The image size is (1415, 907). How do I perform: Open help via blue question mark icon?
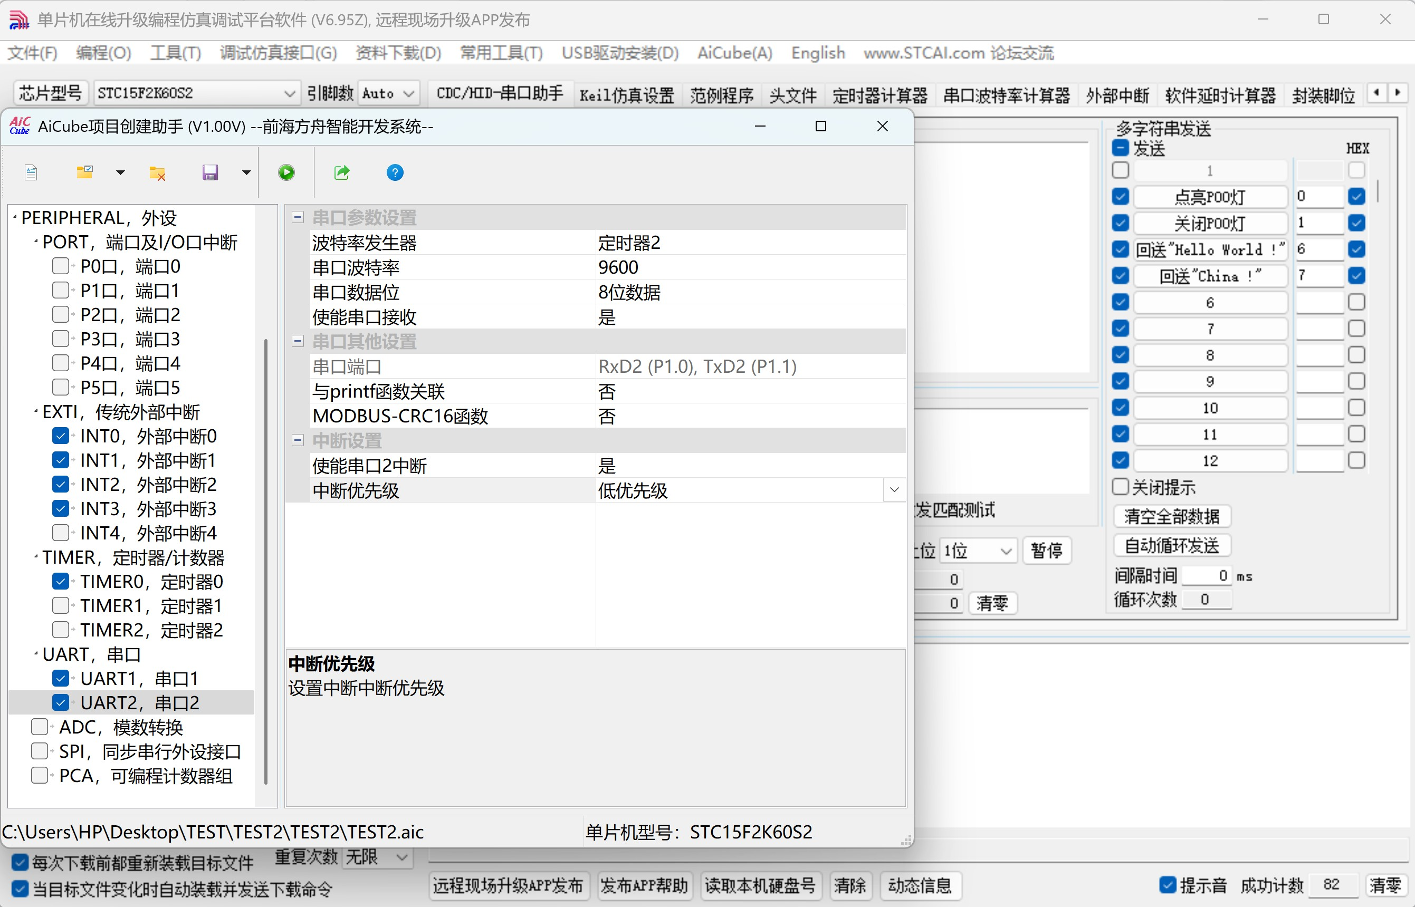395,172
